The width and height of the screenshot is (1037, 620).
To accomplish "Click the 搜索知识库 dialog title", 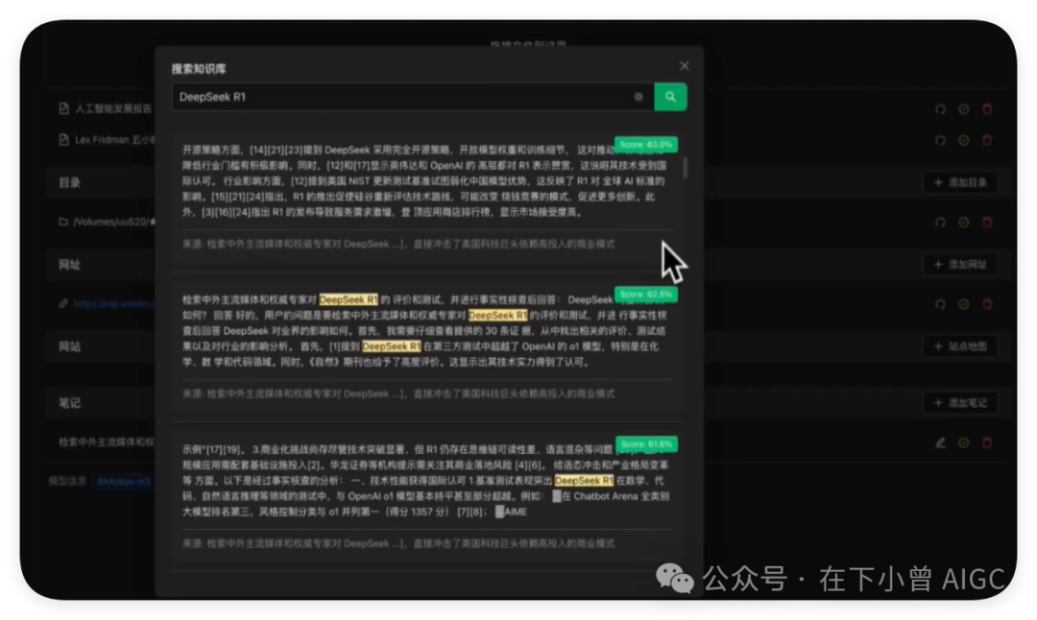I will coord(199,69).
